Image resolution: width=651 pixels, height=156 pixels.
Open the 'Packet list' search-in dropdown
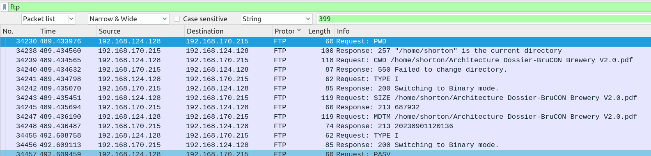(48, 19)
